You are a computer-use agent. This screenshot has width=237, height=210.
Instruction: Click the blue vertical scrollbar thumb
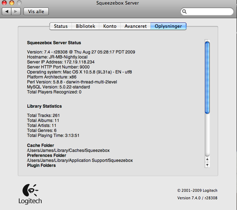207,77
